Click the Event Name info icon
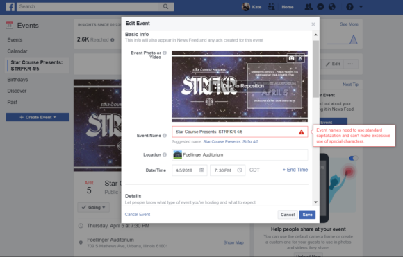The width and height of the screenshot is (403, 257). 165,136
